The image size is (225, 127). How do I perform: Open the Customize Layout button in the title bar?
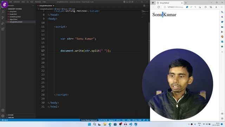click(132, 2)
